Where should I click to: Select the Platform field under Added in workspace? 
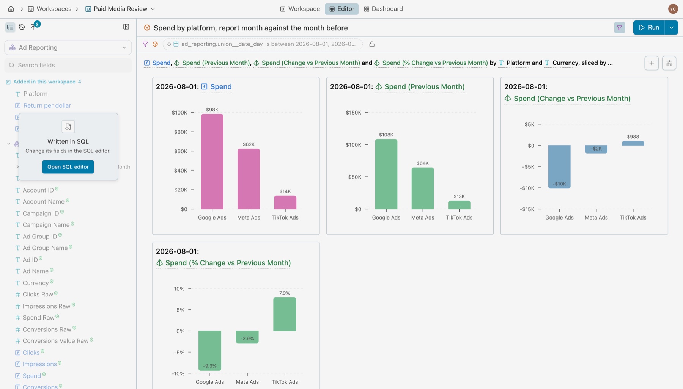click(x=35, y=94)
